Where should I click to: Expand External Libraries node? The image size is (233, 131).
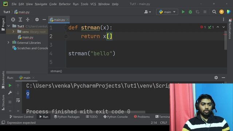pos(8,43)
